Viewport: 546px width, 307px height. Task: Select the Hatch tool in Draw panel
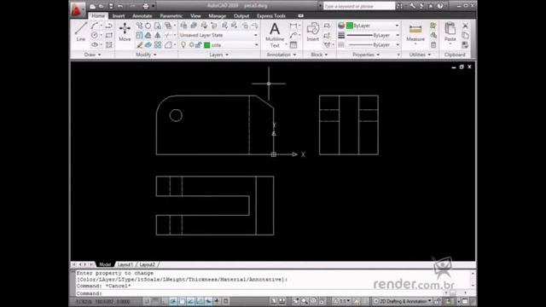[x=109, y=45]
